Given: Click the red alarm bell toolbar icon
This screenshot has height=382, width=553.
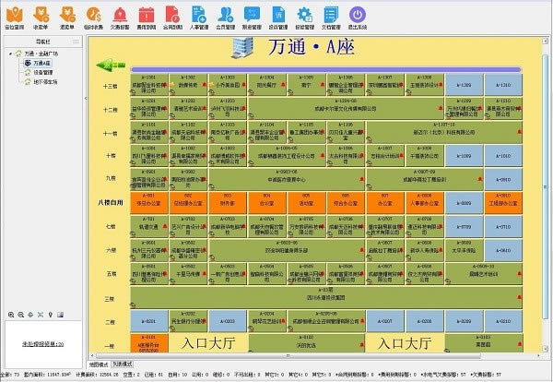Looking at the screenshot, I should coord(120,15).
